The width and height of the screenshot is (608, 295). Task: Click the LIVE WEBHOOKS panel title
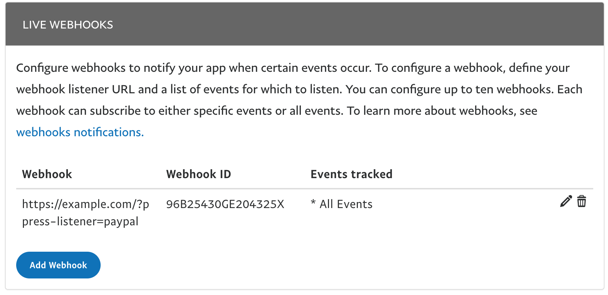point(68,25)
